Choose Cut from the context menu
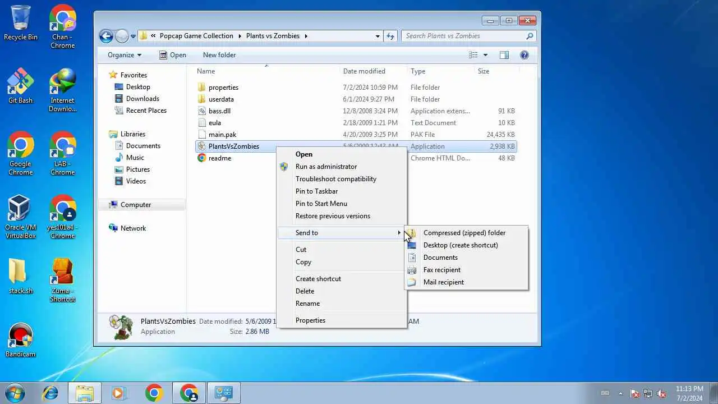Screen dimensions: 718x404 [x=342, y=250]
